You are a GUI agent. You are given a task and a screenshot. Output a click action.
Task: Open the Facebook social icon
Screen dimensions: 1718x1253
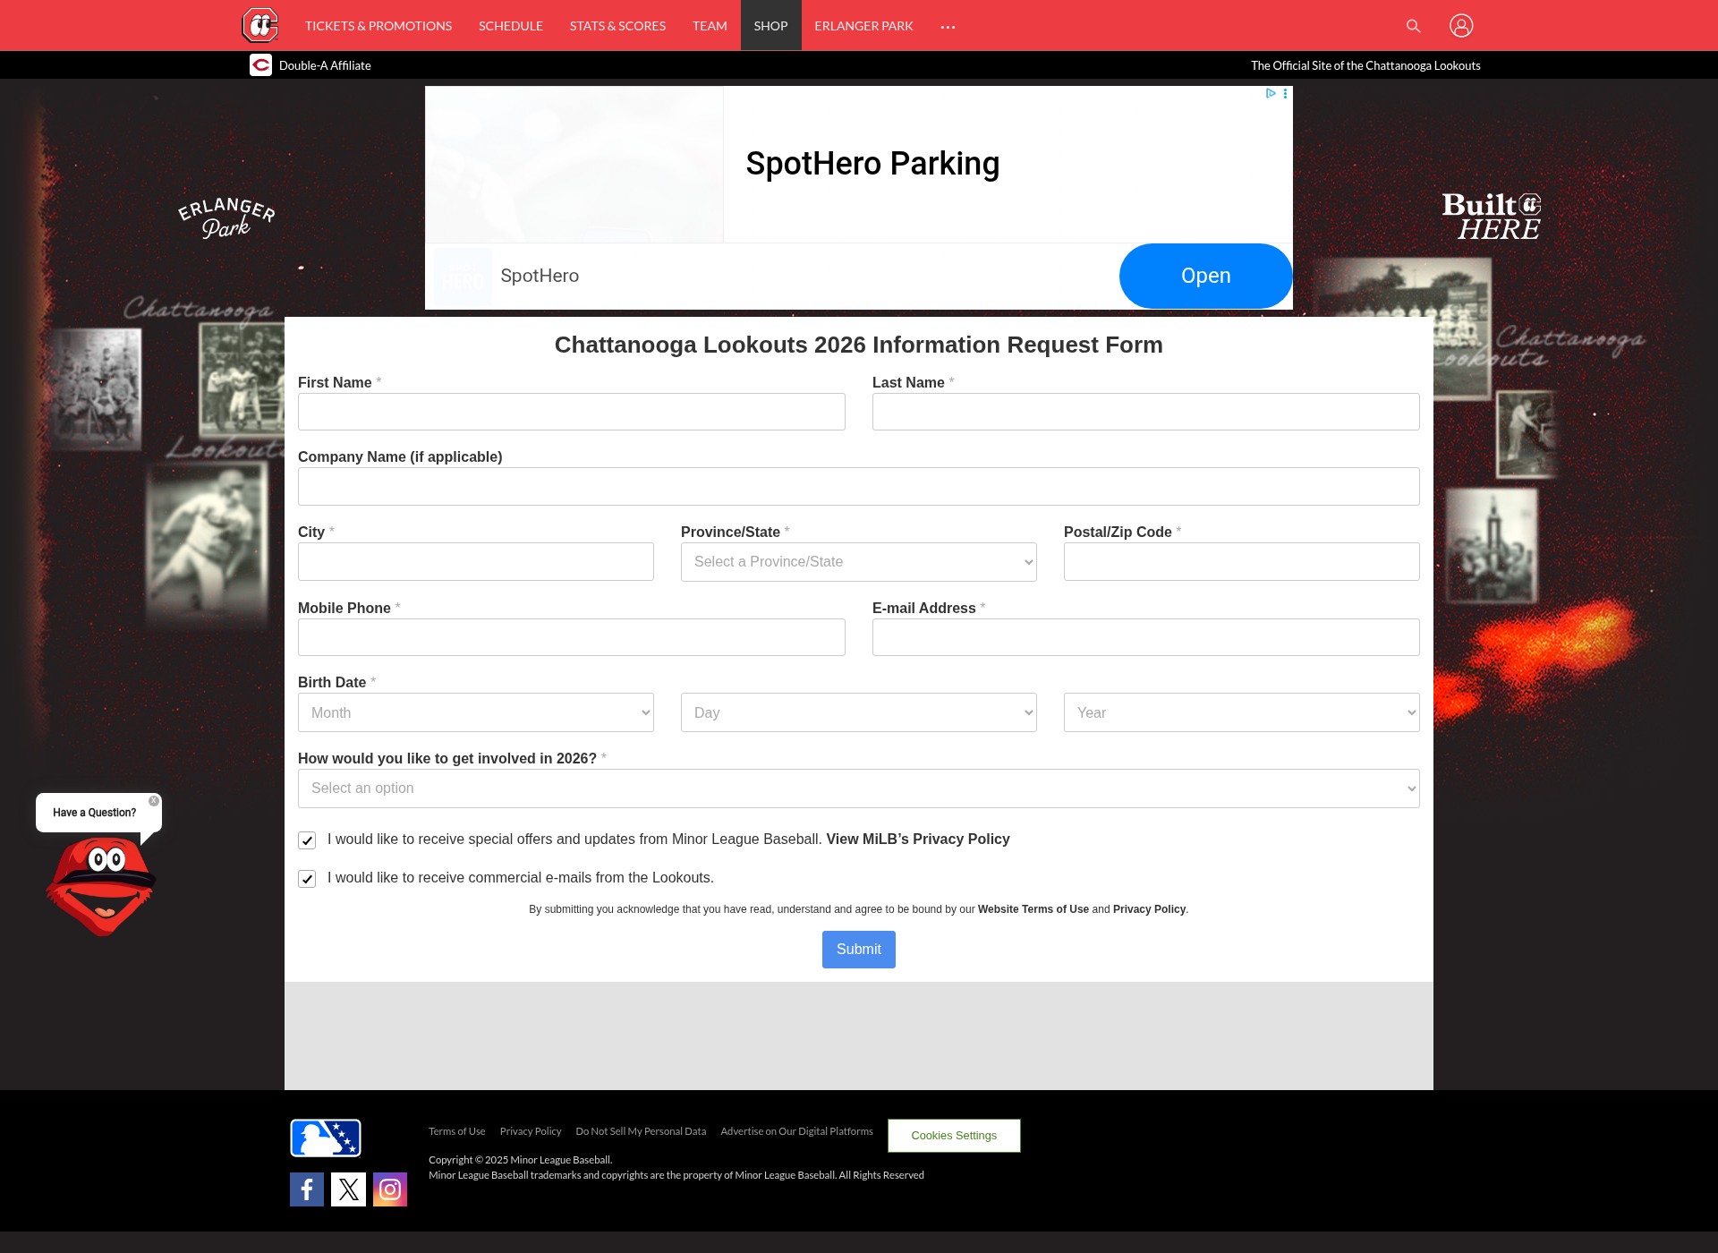307,1189
